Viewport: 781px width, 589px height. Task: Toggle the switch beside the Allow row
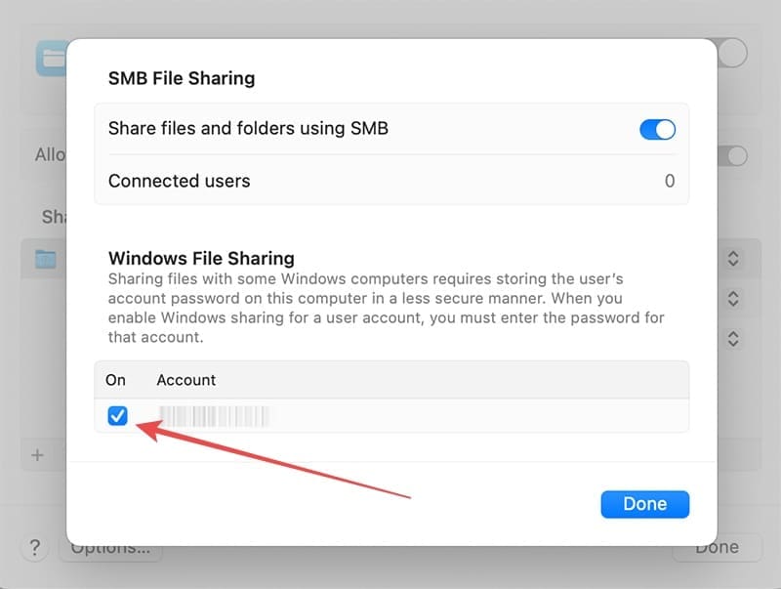click(730, 155)
